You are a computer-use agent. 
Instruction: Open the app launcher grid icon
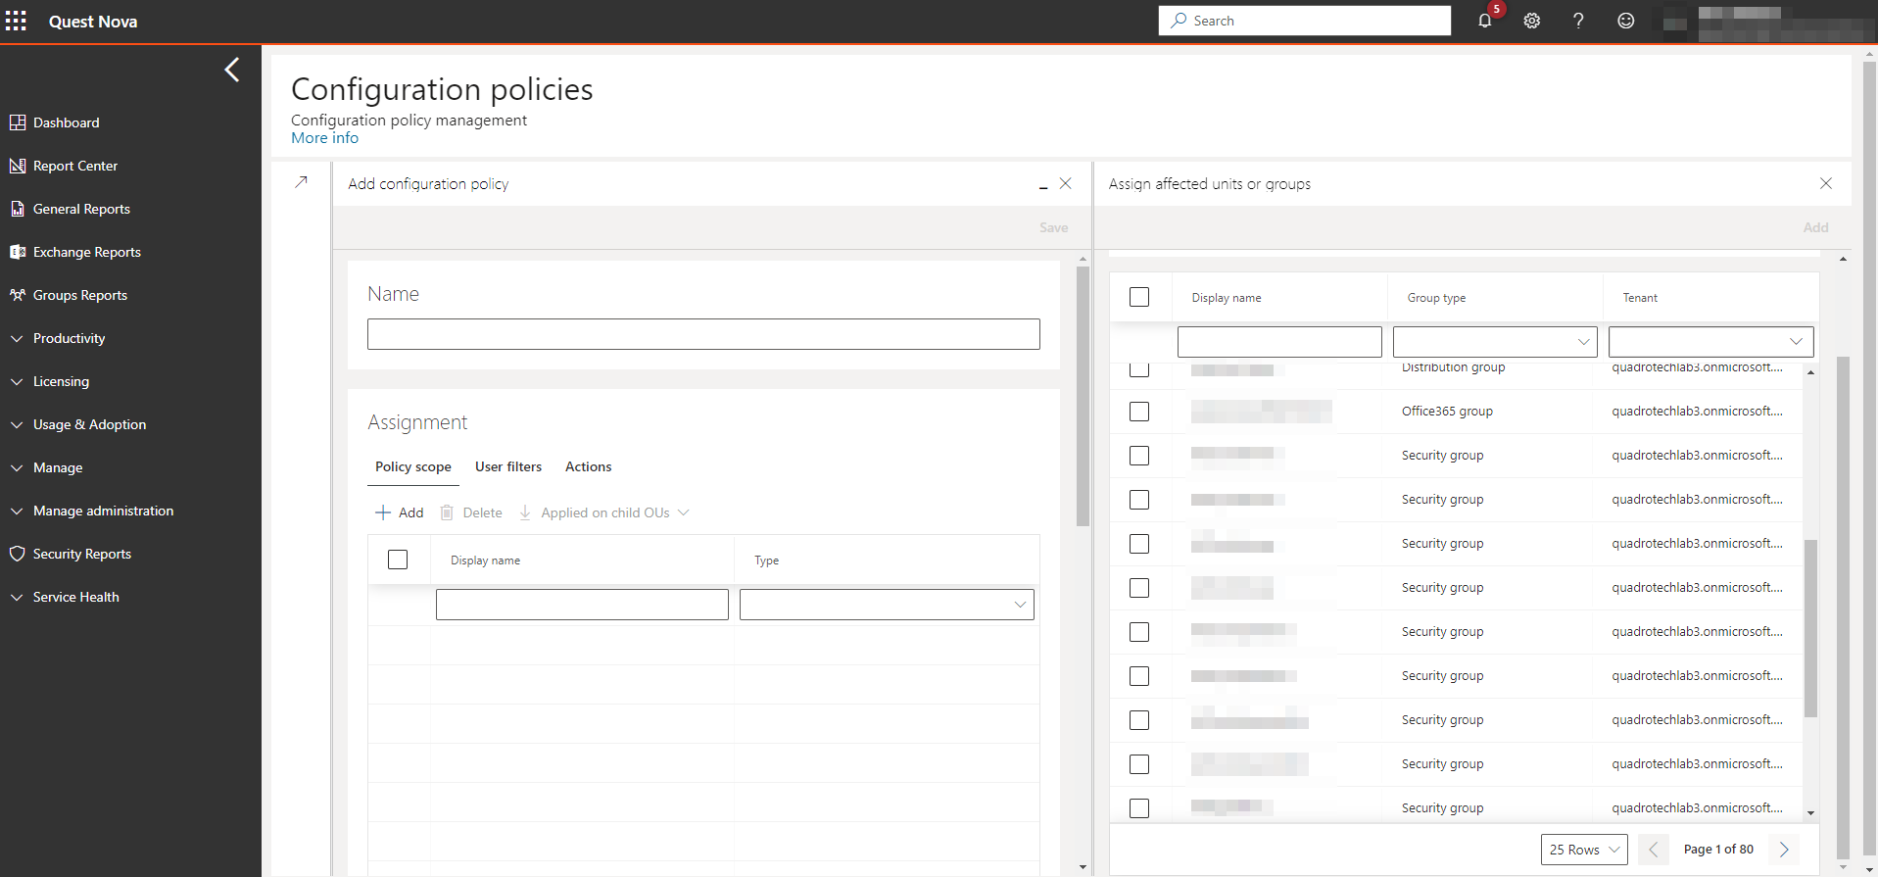[x=17, y=21]
